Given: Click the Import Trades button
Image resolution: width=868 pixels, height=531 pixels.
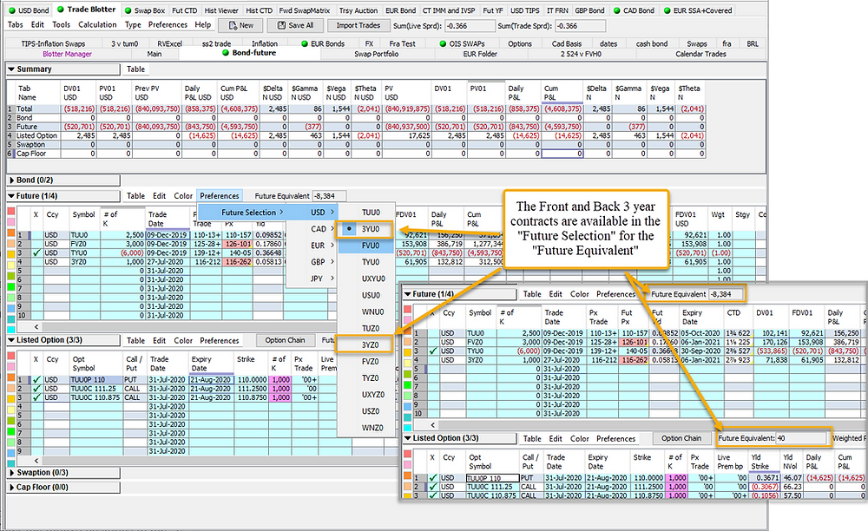Looking at the screenshot, I should 358,25.
